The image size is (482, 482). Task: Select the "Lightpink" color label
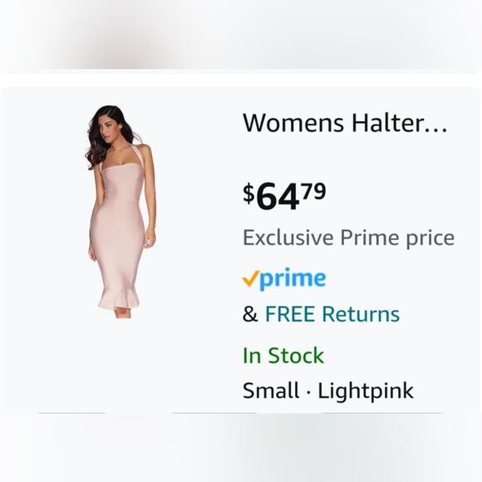click(366, 391)
